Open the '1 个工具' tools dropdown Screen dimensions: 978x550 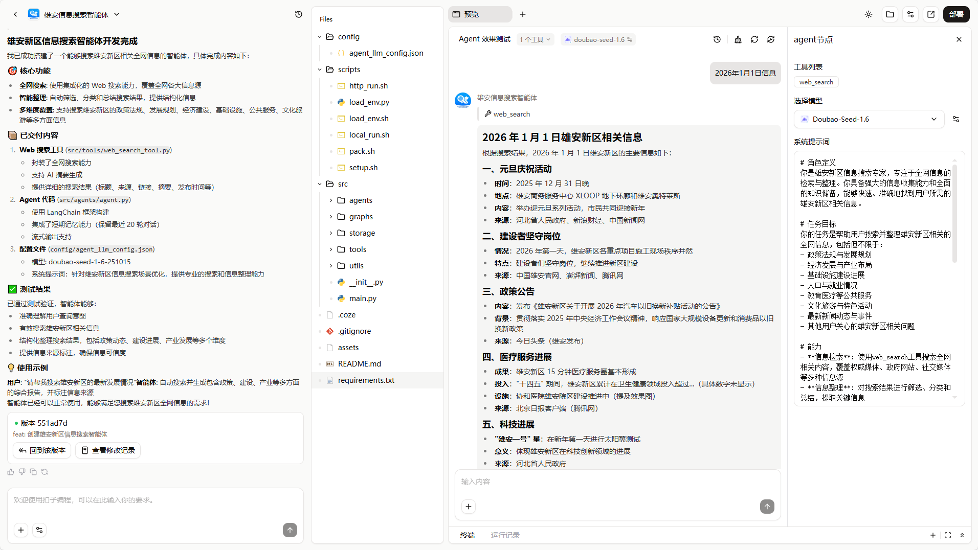tap(535, 39)
